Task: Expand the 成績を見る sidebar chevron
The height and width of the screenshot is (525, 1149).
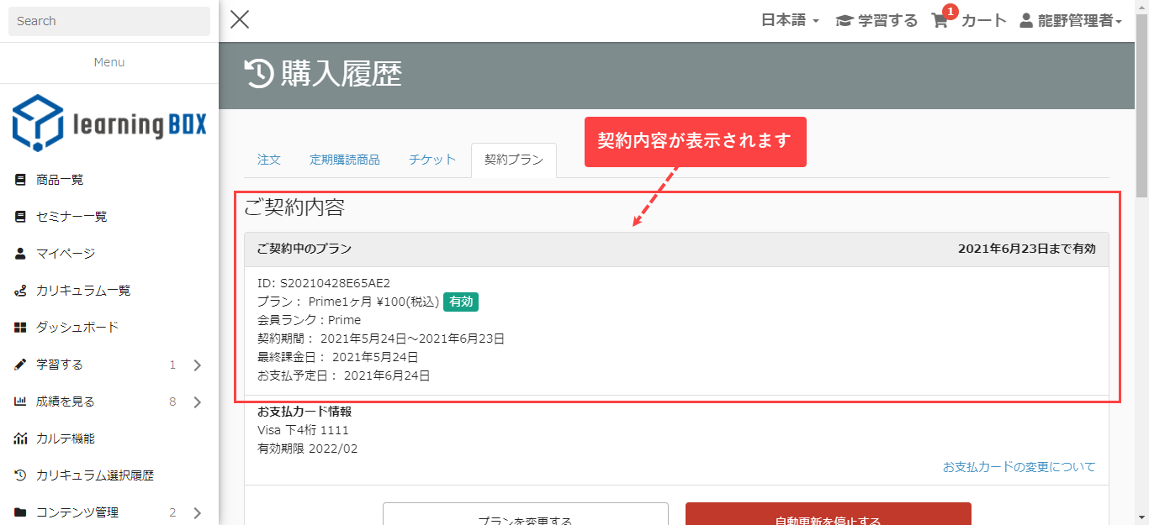Action: [x=198, y=402]
